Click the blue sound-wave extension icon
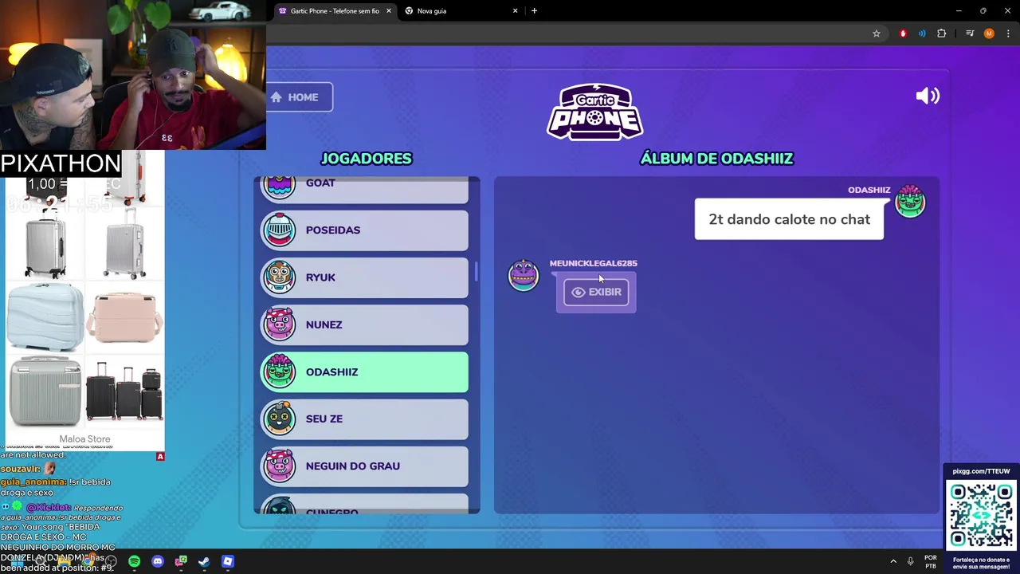 point(922,33)
